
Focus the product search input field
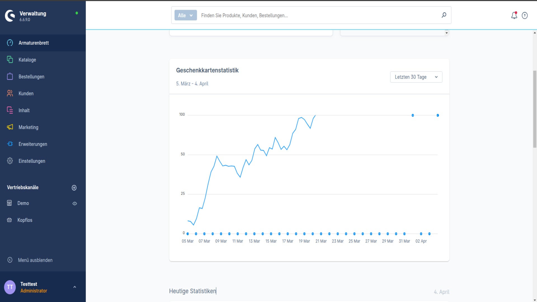pos(319,15)
